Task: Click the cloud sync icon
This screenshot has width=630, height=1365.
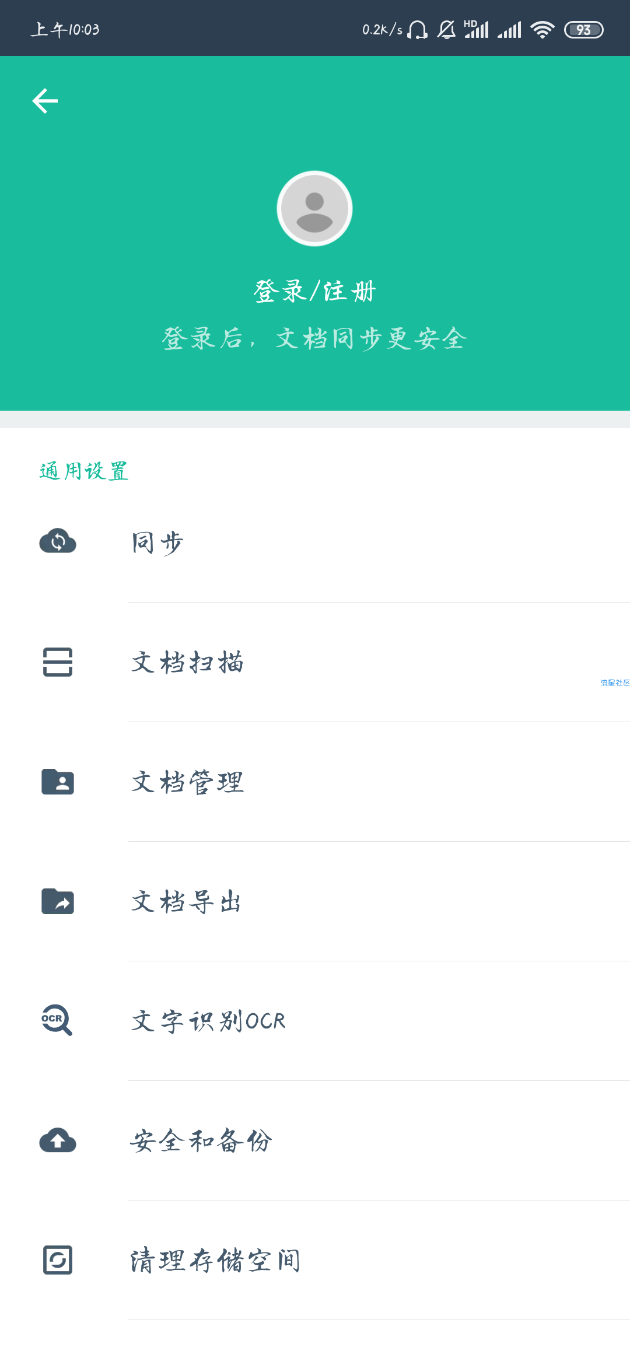Action: coord(58,541)
